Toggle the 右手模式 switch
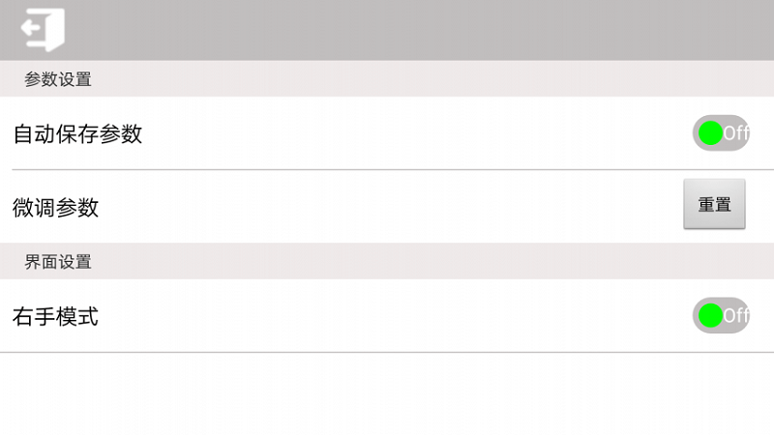This screenshot has height=435, width=774. [x=721, y=315]
